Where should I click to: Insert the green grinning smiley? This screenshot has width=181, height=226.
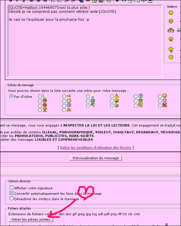171,21
